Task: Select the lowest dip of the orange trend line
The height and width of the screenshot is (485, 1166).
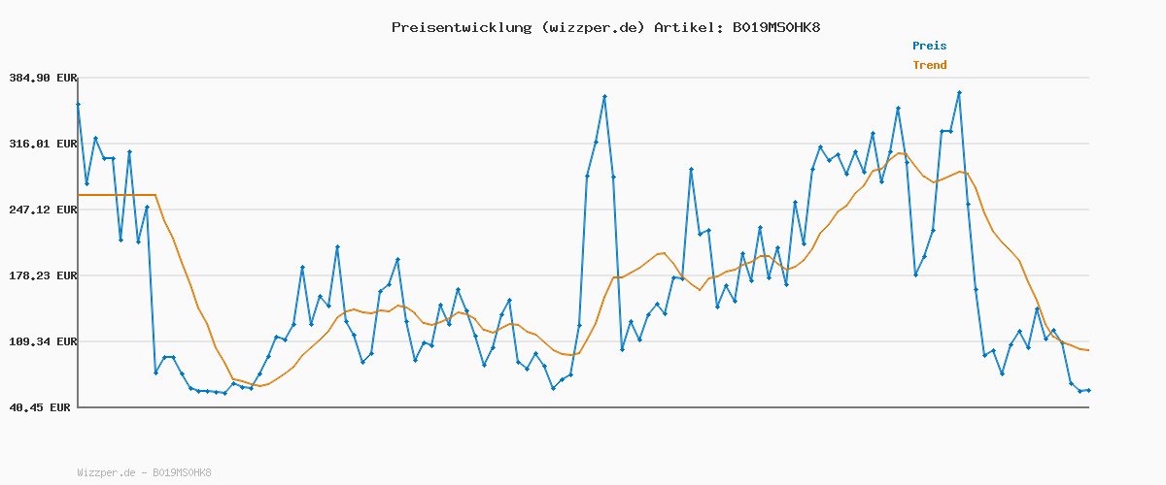Action: 258,386
